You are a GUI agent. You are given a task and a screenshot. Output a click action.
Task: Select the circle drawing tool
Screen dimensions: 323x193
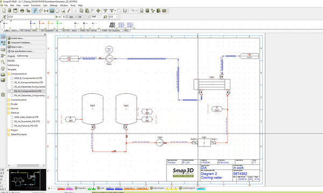58,11
